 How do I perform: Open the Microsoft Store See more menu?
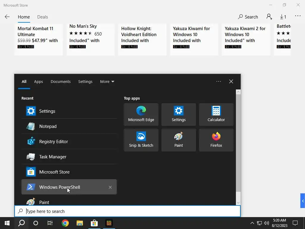click(298, 16)
